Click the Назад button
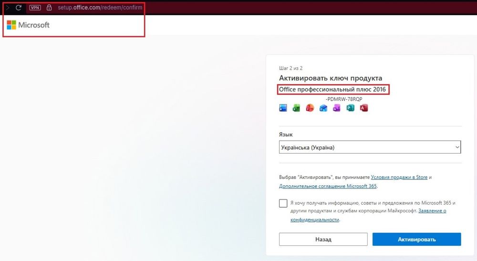Viewport: 477px width, 261px height. (323, 240)
